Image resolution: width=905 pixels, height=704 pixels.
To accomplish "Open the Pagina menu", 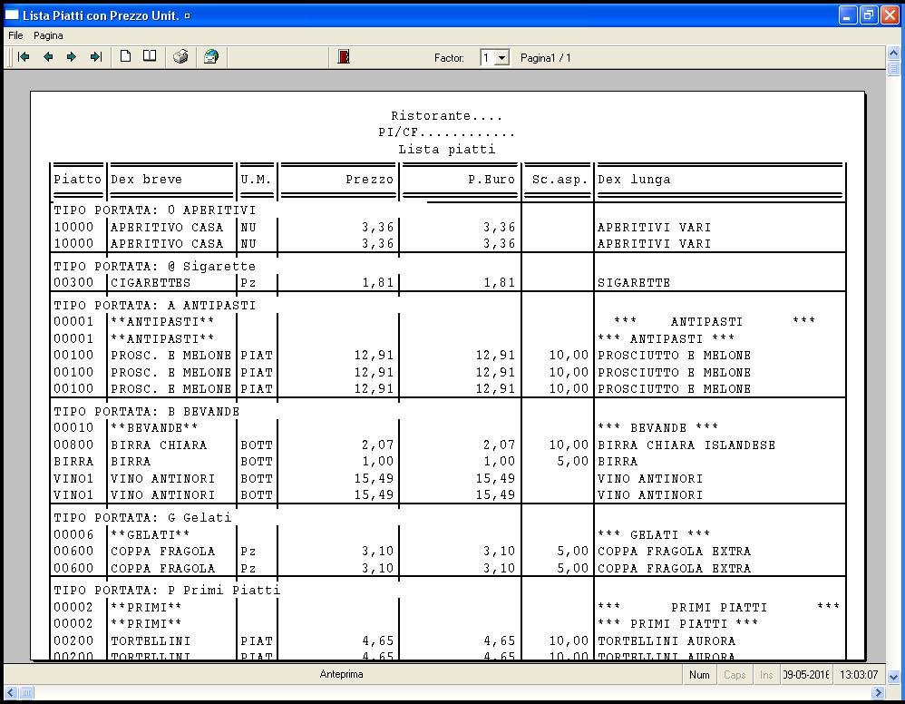I will point(48,35).
